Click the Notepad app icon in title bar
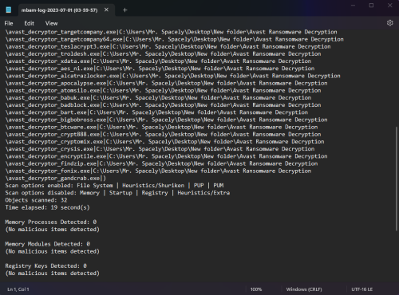 point(9,10)
